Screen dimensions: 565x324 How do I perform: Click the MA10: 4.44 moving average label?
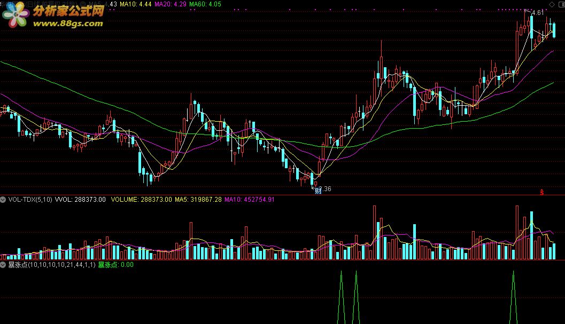coord(135,4)
